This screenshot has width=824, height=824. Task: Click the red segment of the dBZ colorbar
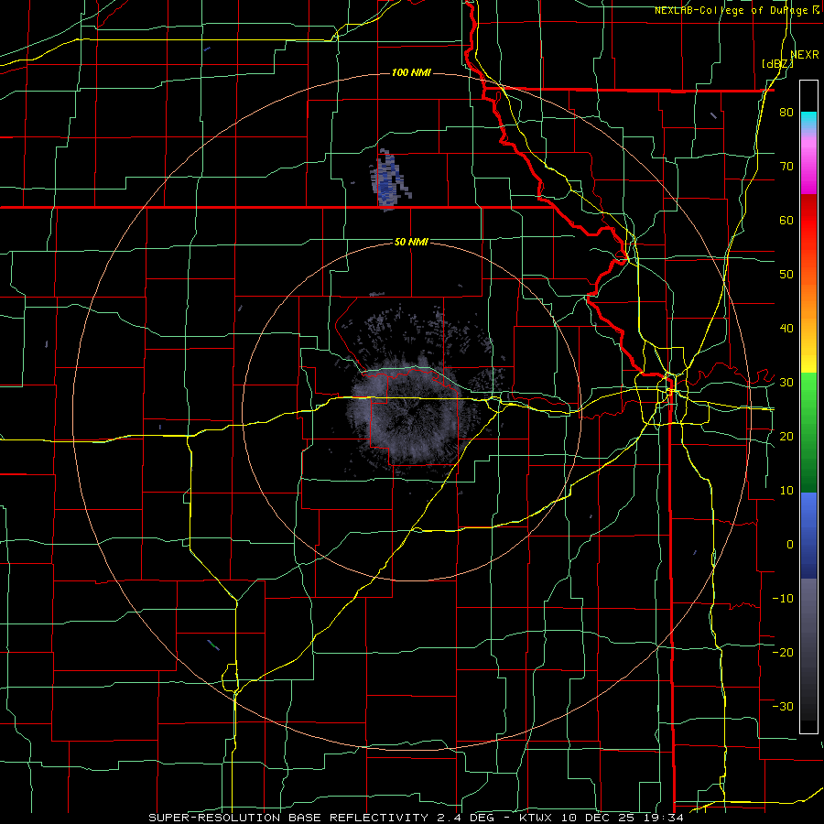tap(808, 221)
